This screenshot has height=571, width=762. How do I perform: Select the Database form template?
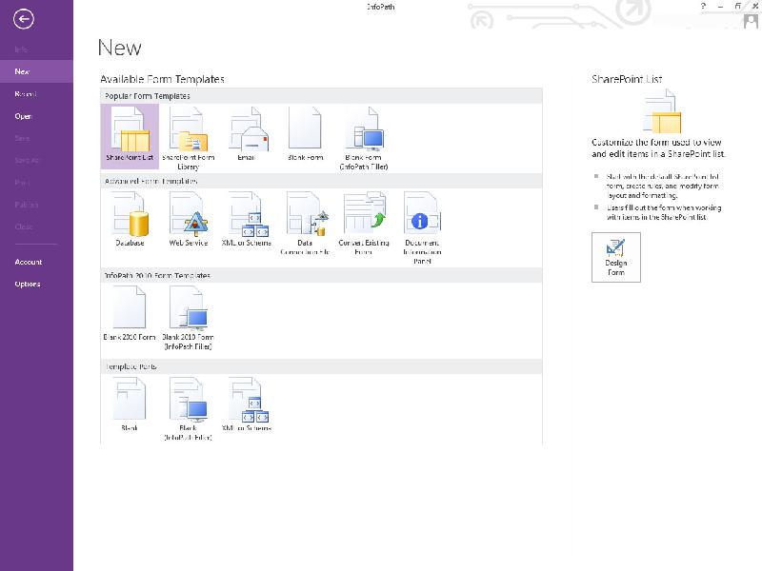130,220
